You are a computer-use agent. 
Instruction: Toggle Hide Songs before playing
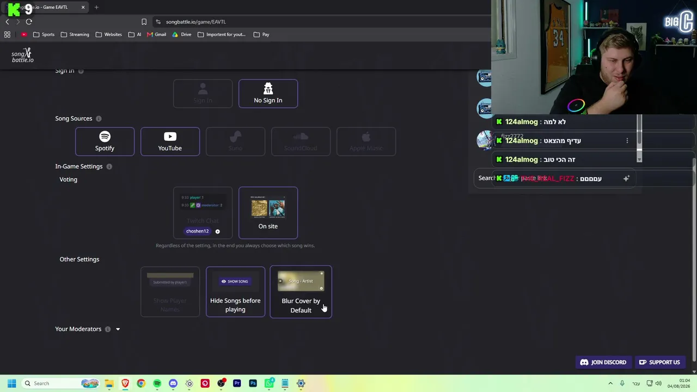pos(235,292)
